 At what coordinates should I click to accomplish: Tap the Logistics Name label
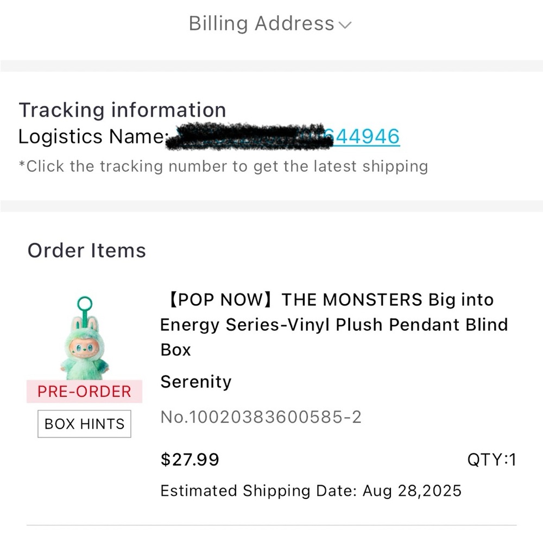(x=93, y=136)
